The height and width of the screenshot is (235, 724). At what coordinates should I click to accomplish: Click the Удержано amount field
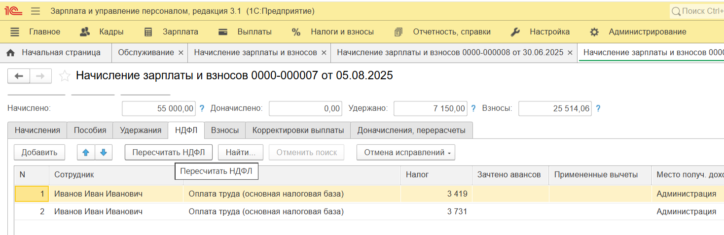point(431,108)
